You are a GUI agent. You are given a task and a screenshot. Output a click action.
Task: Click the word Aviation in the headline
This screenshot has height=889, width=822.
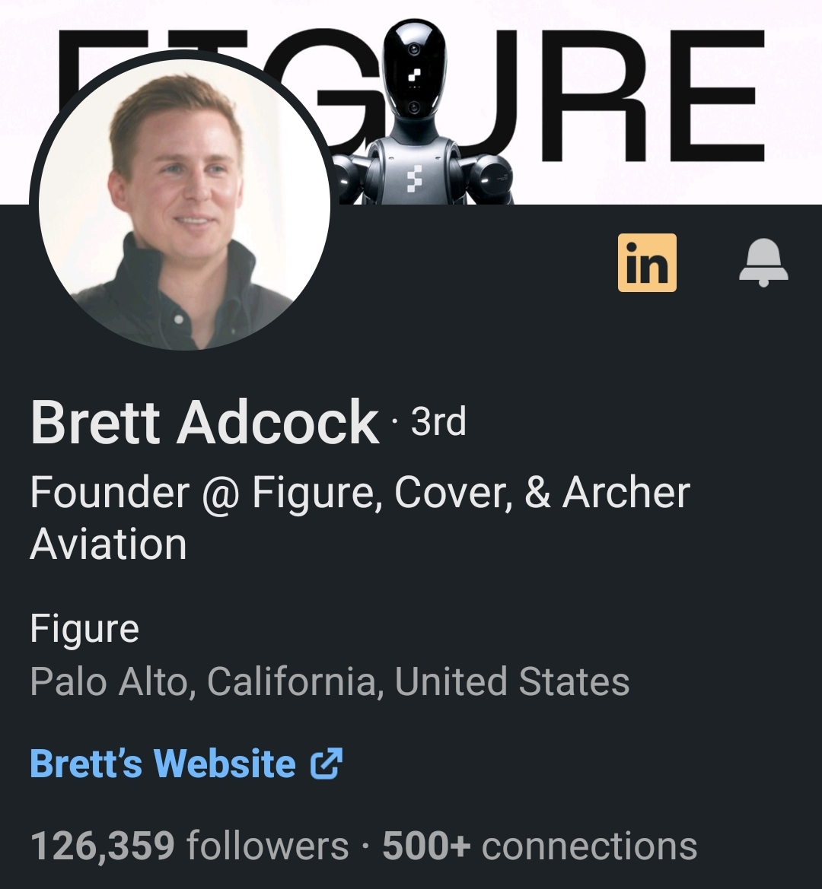click(x=108, y=545)
